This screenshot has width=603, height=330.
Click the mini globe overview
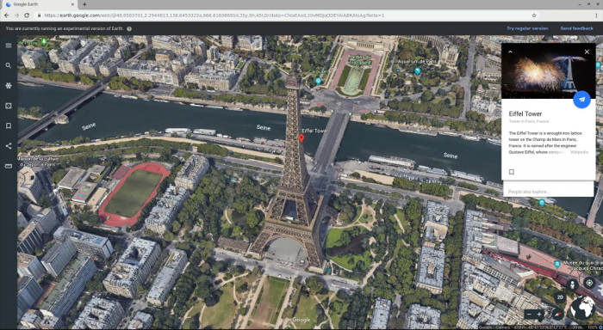click(582, 308)
